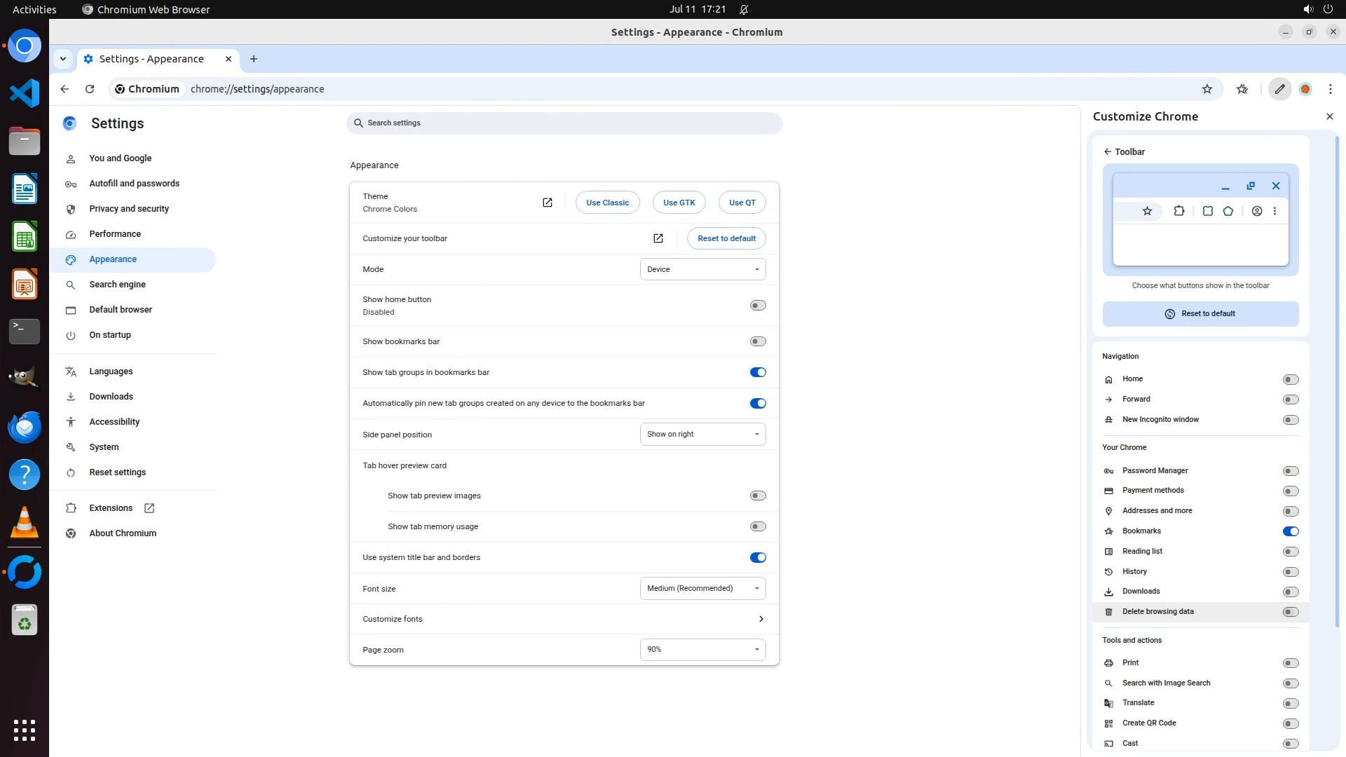Open the all bookmarks toolbar icon
The image size is (1346, 757).
tap(1242, 89)
